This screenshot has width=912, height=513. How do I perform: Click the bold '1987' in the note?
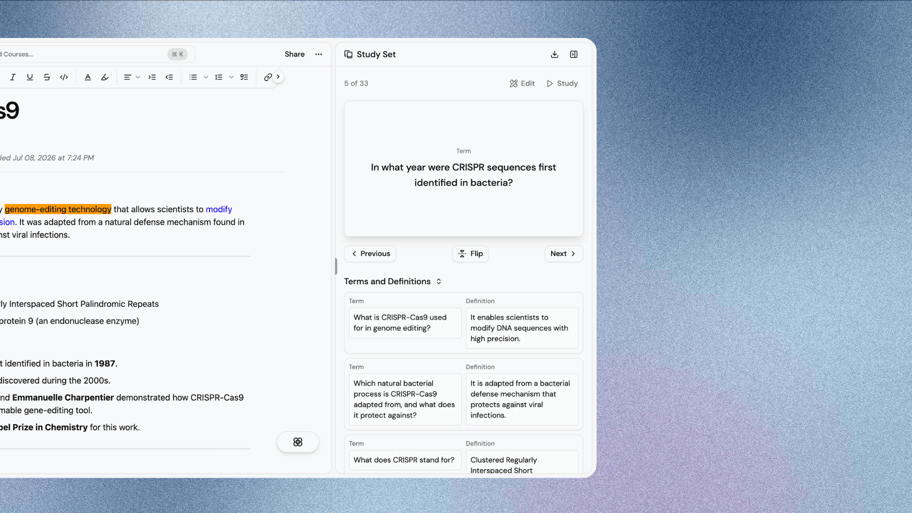[x=105, y=363]
